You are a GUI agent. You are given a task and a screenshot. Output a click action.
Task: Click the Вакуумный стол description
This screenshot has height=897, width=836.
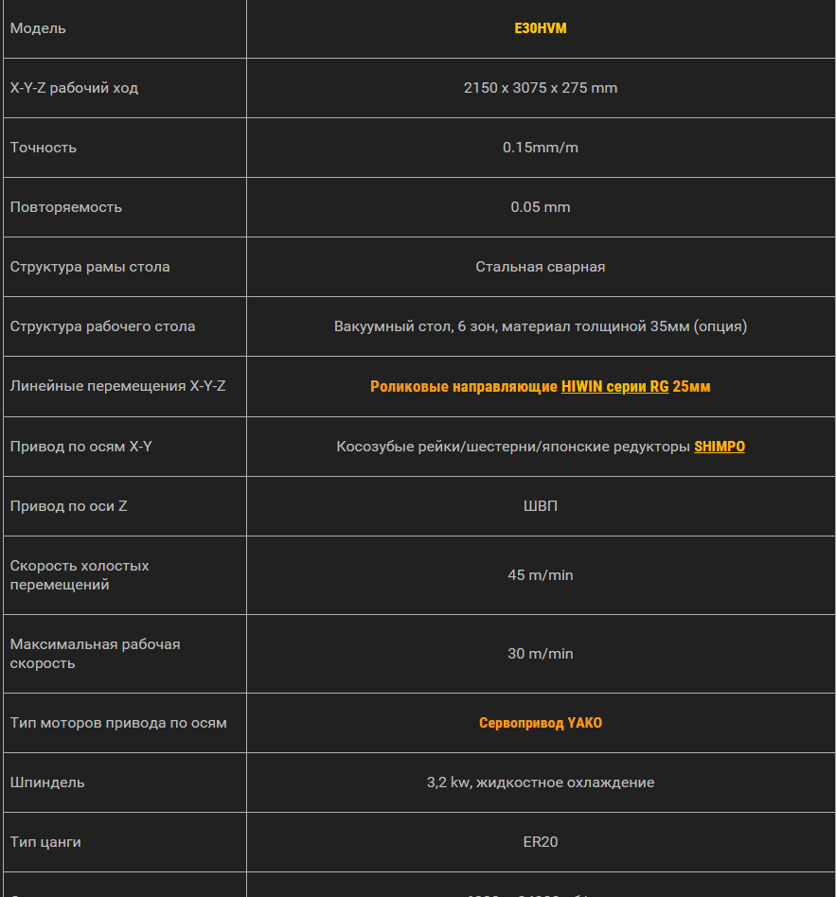click(x=541, y=326)
